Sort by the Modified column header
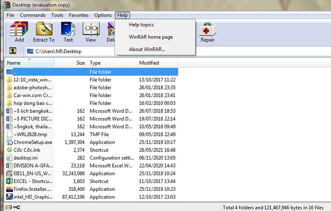 (157, 63)
